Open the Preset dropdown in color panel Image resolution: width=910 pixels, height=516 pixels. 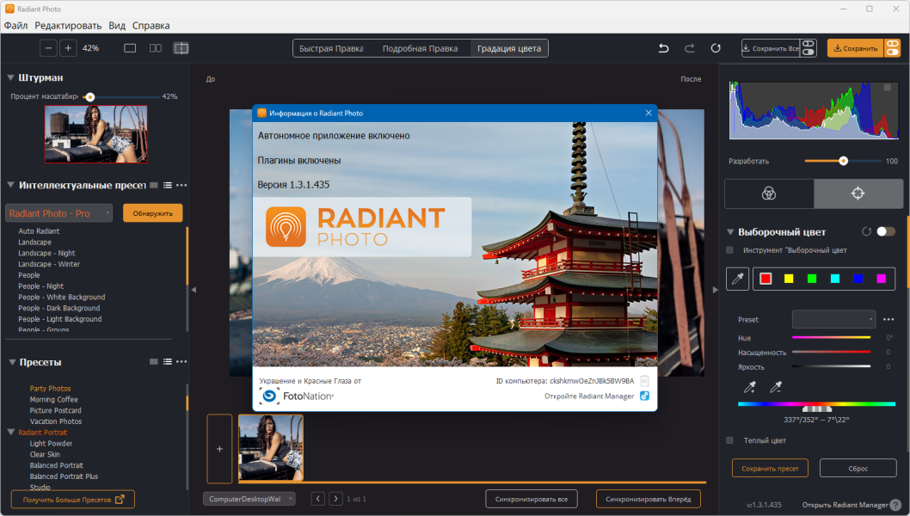834,319
